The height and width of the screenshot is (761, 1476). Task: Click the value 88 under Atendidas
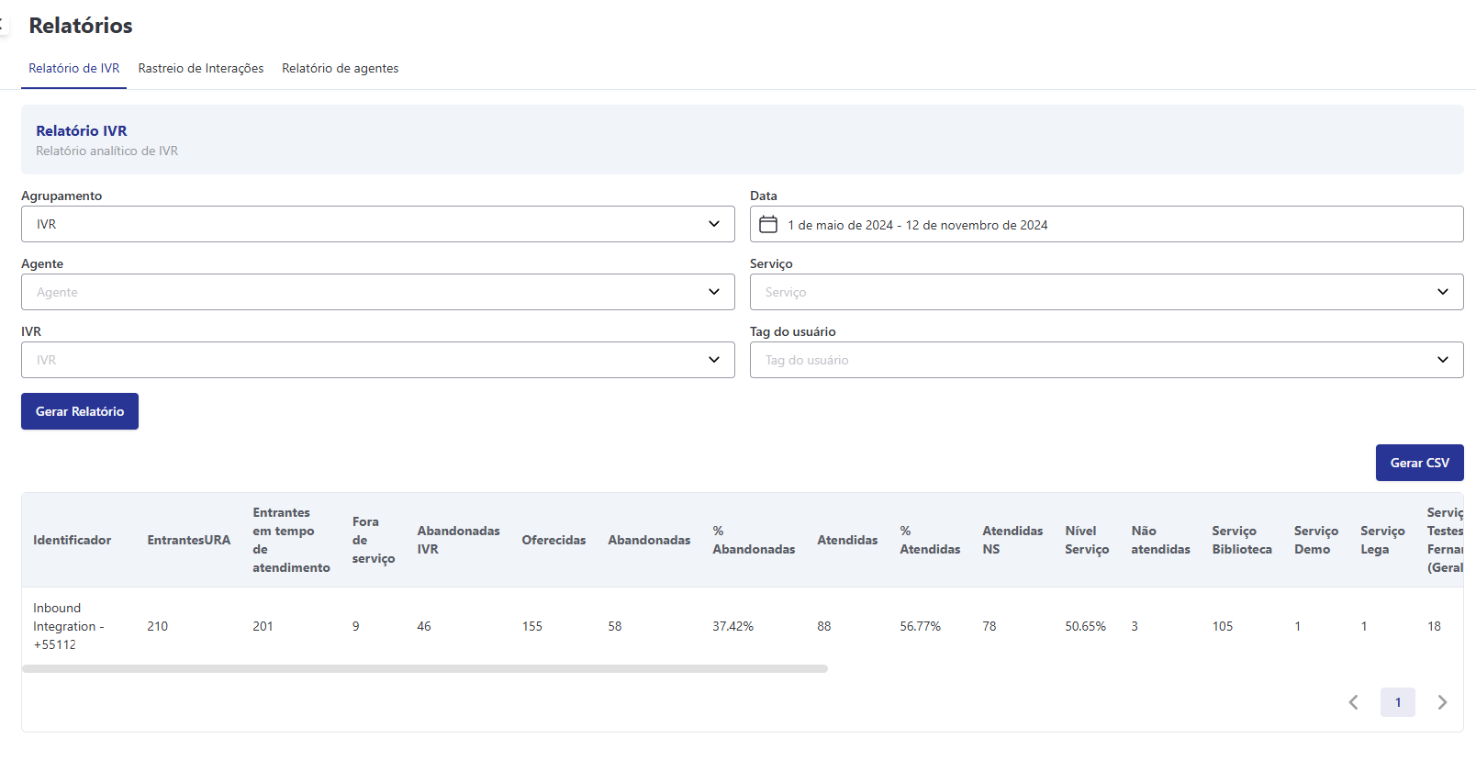(x=824, y=626)
